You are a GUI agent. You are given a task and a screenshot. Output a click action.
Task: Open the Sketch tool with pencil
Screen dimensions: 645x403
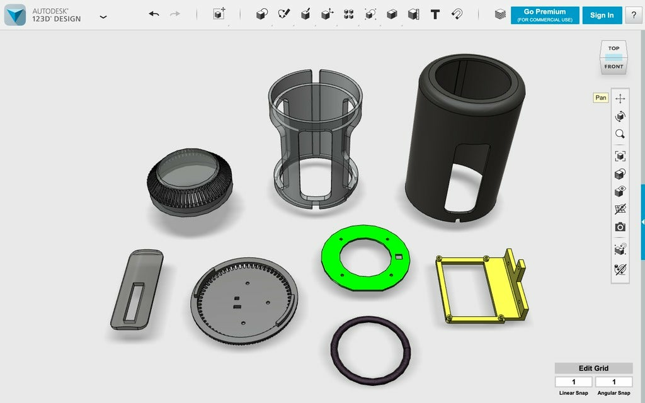pyautogui.click(x=283, y=14)
